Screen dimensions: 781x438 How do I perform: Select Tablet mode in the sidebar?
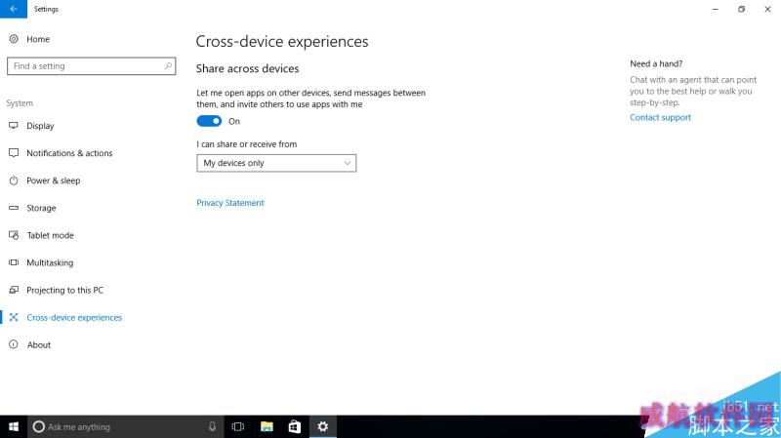click(x=51, y=235)
